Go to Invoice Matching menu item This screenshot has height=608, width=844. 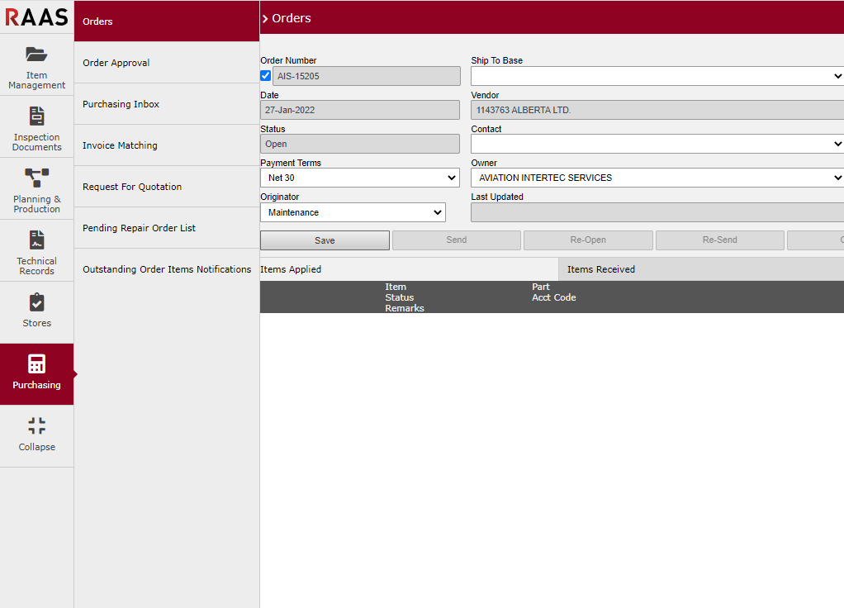[120, 145]
